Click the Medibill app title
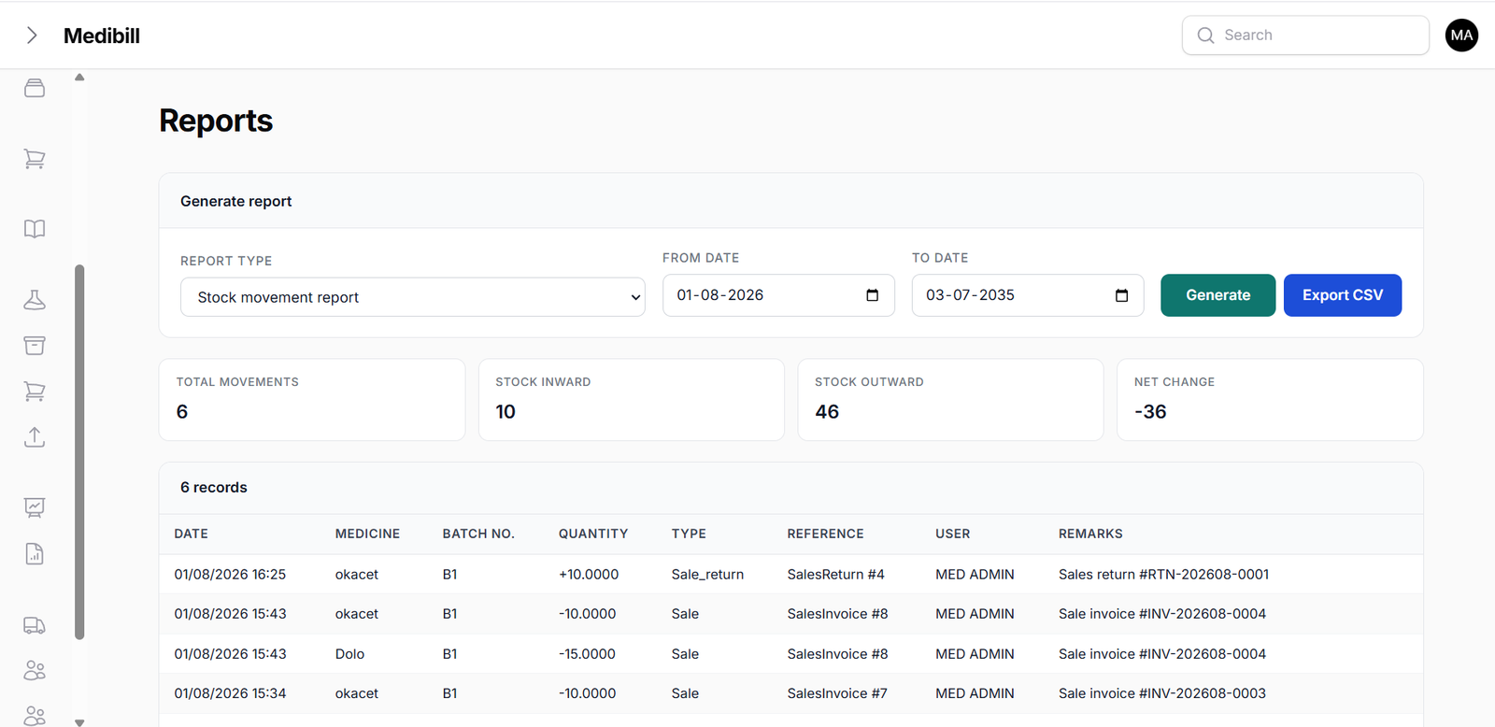1495x727 pixels. [x=102, y=36]
